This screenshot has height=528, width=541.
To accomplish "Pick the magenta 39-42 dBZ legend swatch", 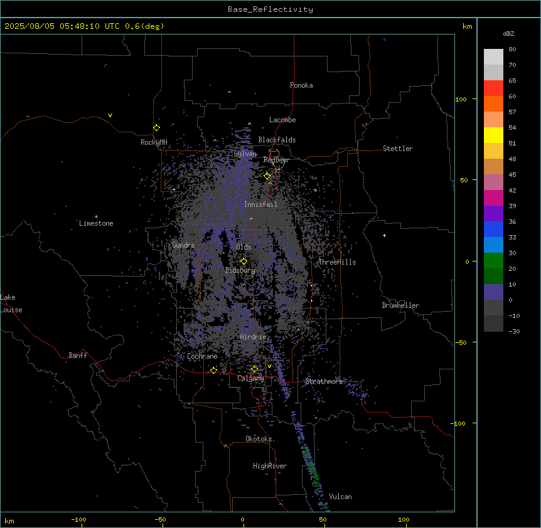I will (493, 198).
